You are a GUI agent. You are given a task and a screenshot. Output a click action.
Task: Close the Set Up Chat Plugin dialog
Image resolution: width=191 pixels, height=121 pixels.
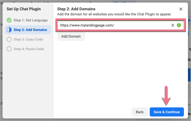tap(181, 9)
